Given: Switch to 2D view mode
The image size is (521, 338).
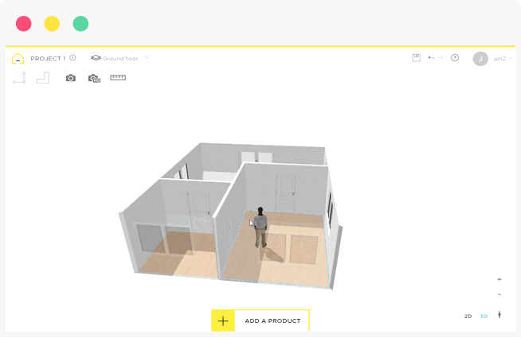Looking at the screenshot, I should 468,317.
